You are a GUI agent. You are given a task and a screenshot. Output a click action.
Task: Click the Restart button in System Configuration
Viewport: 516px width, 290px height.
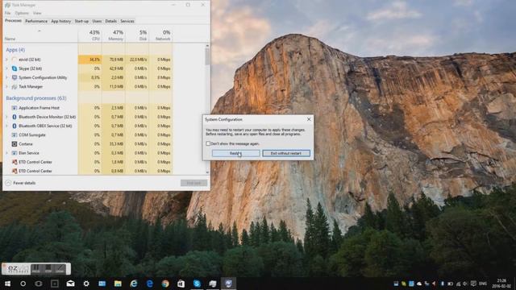[235, 153]
